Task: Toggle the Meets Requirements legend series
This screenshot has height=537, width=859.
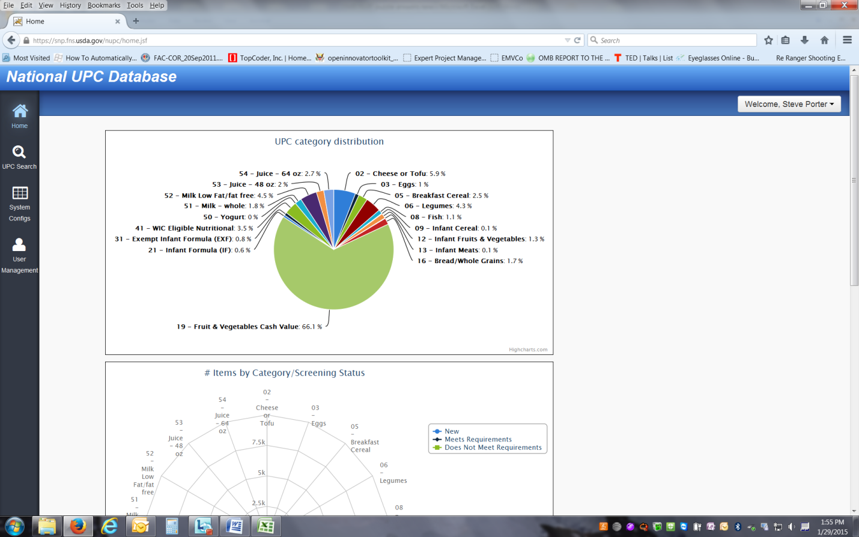Action: tap(472, 439)
